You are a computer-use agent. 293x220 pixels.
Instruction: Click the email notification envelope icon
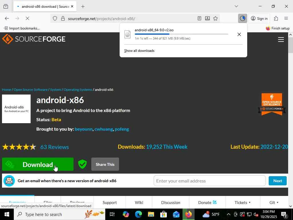tap(9, 181)
